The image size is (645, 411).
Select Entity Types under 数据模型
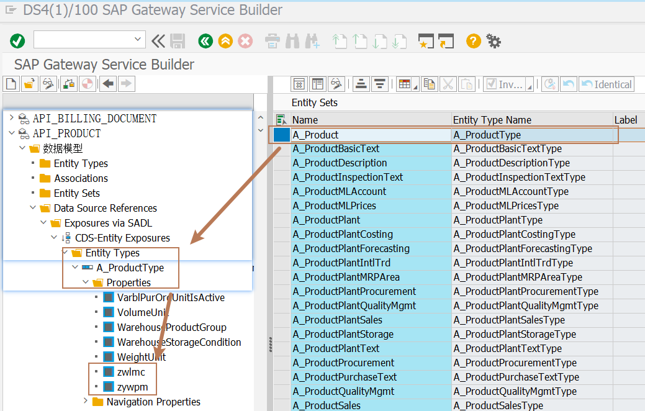81,163
